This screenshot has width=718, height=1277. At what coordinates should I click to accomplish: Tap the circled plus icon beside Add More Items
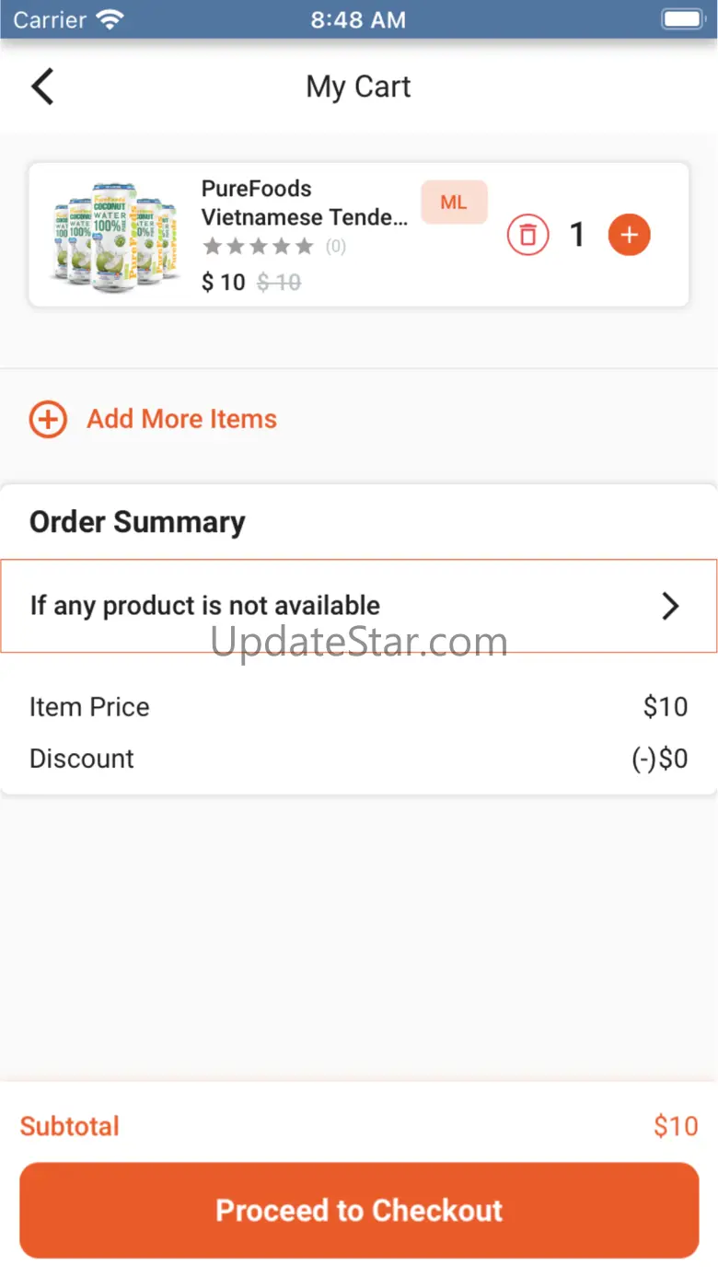coord(48,420)
